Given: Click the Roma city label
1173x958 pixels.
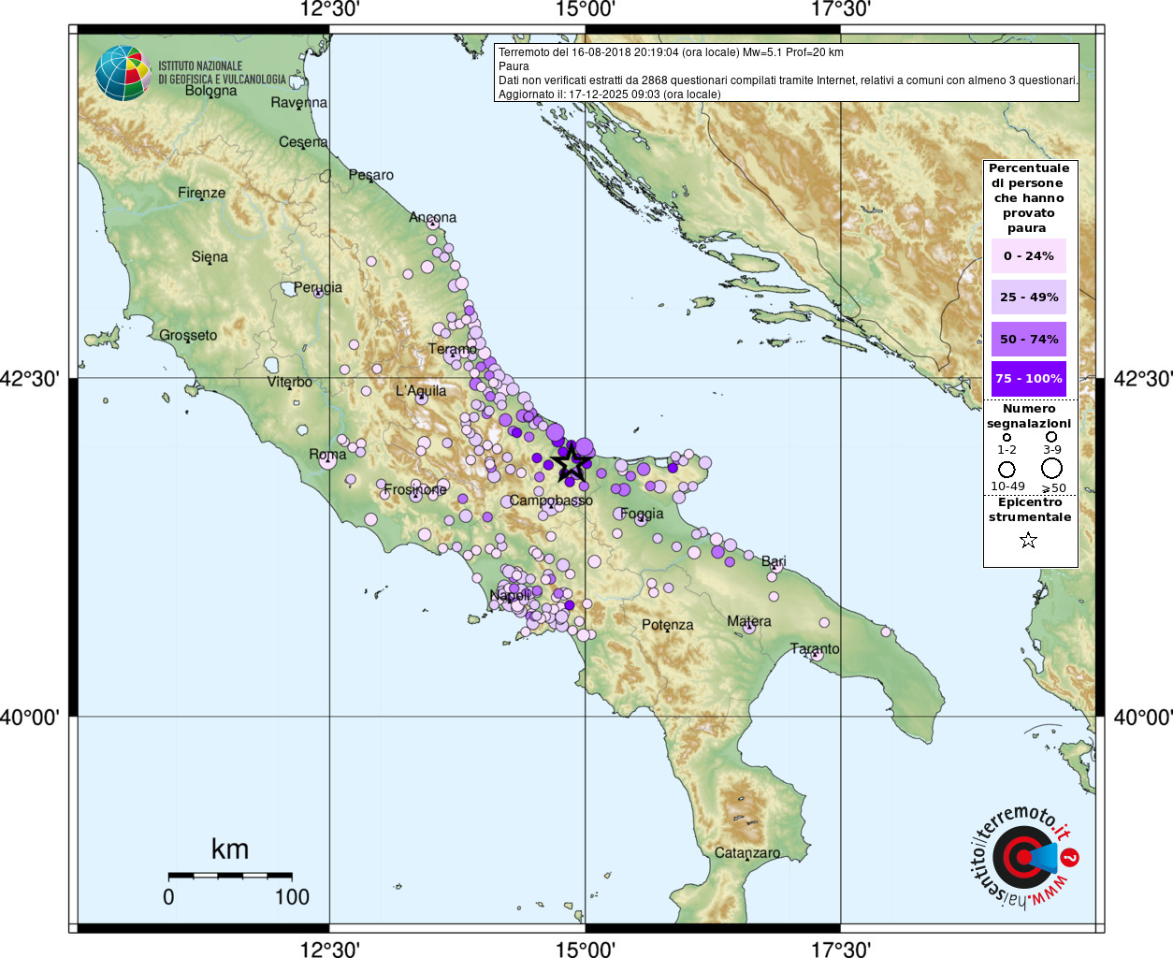Looking at the screenshot, I should point(327,455).
